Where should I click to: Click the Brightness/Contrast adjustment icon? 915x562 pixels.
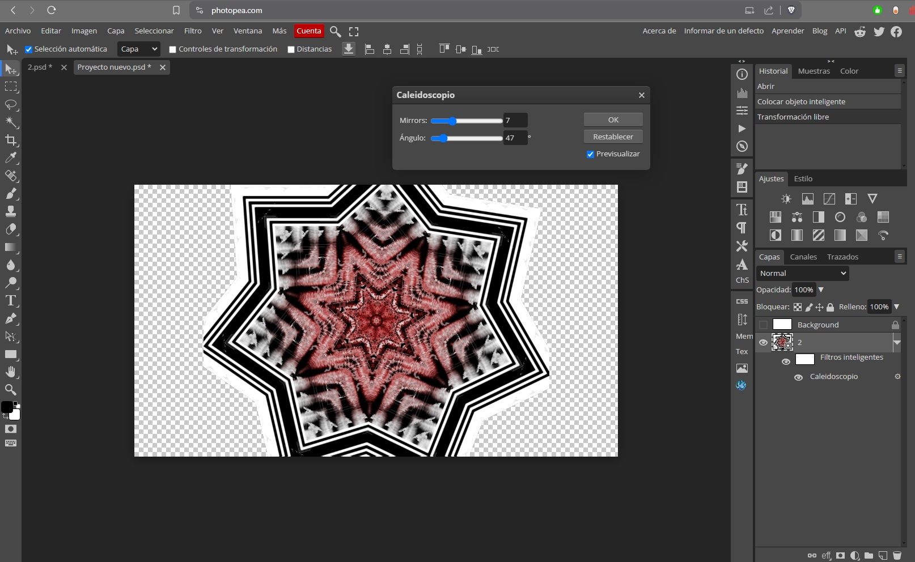(x=786, y=199)
